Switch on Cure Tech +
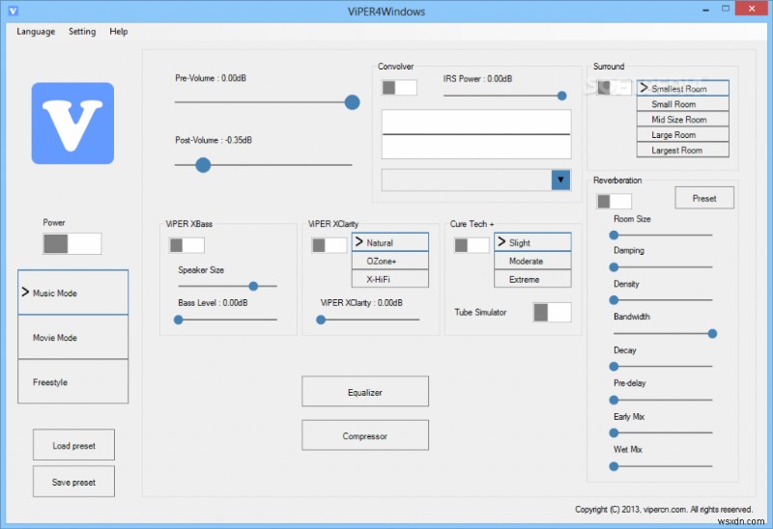 click(x=472, y=245)
